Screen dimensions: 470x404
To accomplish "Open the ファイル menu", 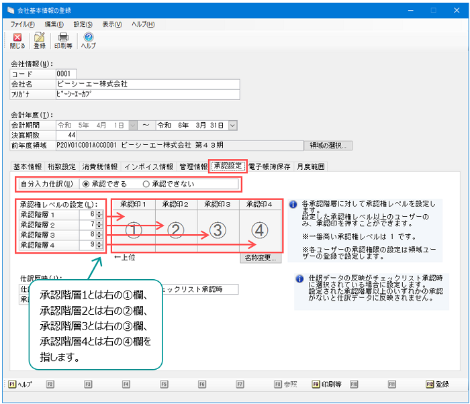I will tap(22, 24).
